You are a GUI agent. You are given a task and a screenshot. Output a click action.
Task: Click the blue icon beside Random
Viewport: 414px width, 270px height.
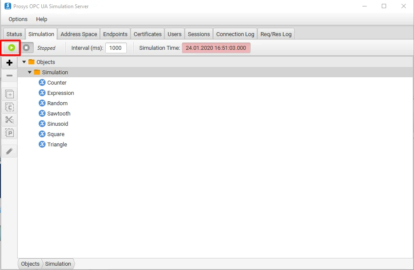click(x=42, y=103)
